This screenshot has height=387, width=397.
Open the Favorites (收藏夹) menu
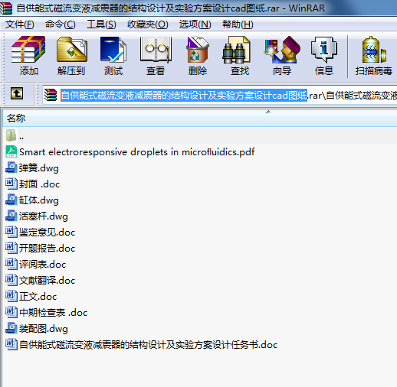(x=148, y=24)
